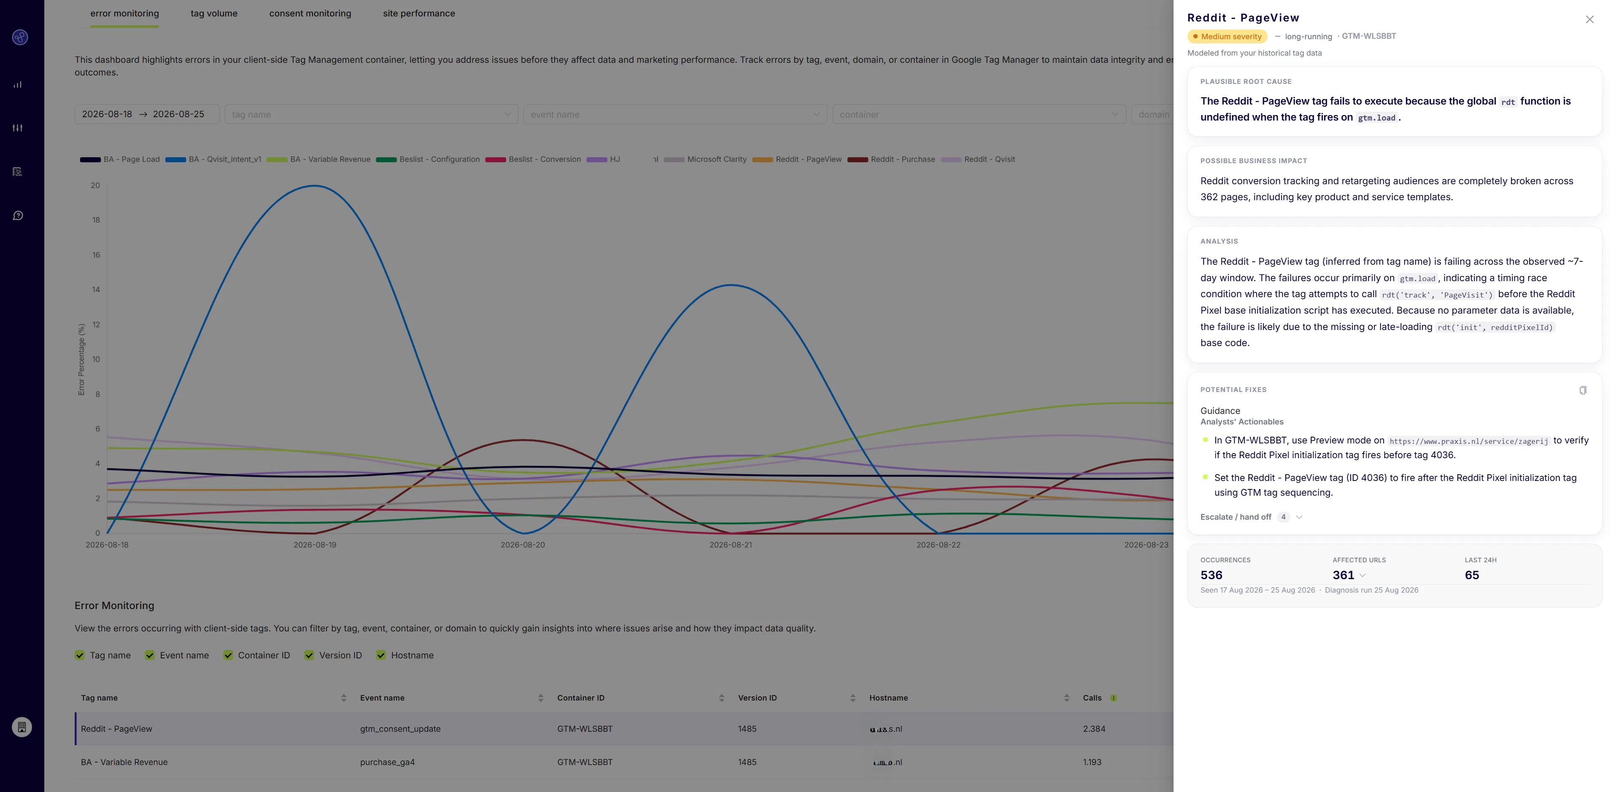Toggle BA - Page Load legend series
This screenshot has height=792, width=1611.
120,159
